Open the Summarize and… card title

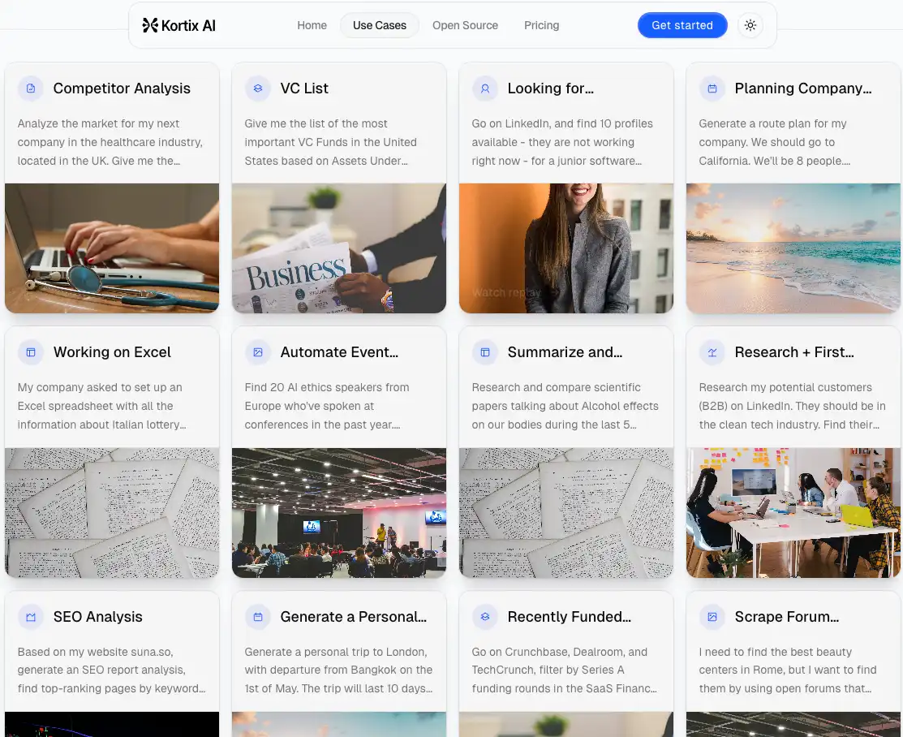tap(565, 352)
